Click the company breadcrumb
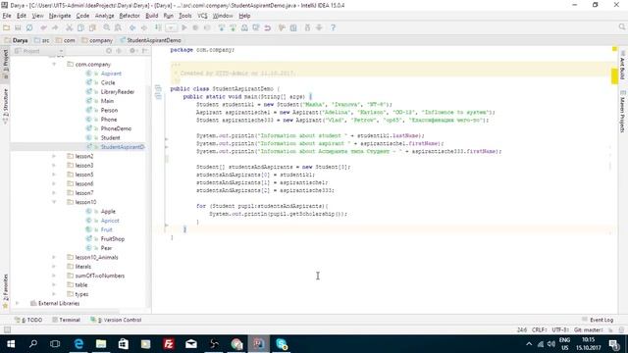Image resolution: width=628 pixels, height=353 pixels. [96, 40]
